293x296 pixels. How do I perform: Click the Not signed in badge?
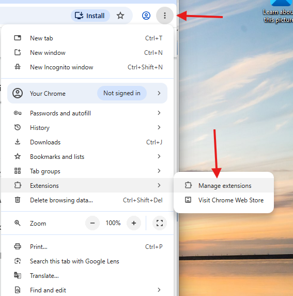pos(122,93)
